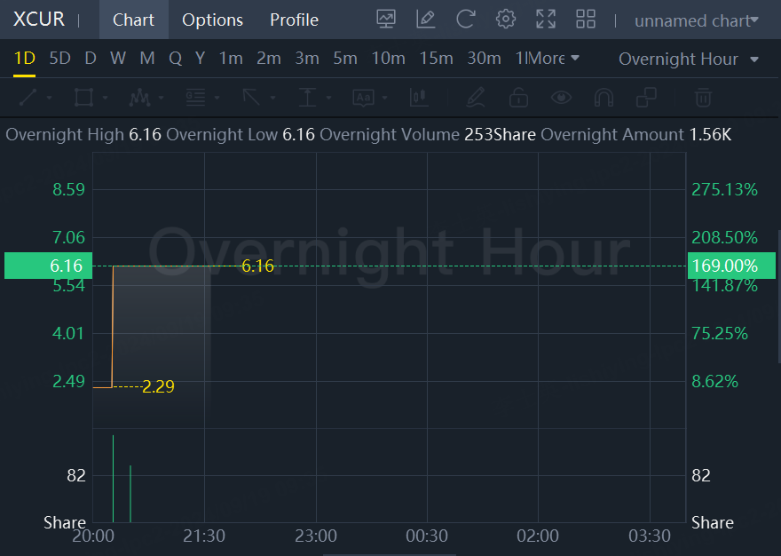
Task: Expand Fibonacci tool options arrow
Action: (x=217, y=98)
